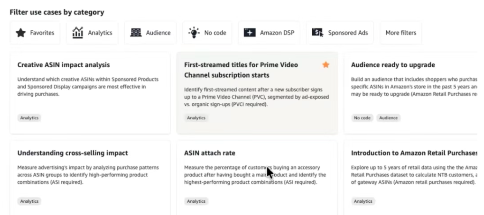The height and width of the screenshot is (215, 484).
Task: Click the Analytics chart icon
Action: (77, 33)
